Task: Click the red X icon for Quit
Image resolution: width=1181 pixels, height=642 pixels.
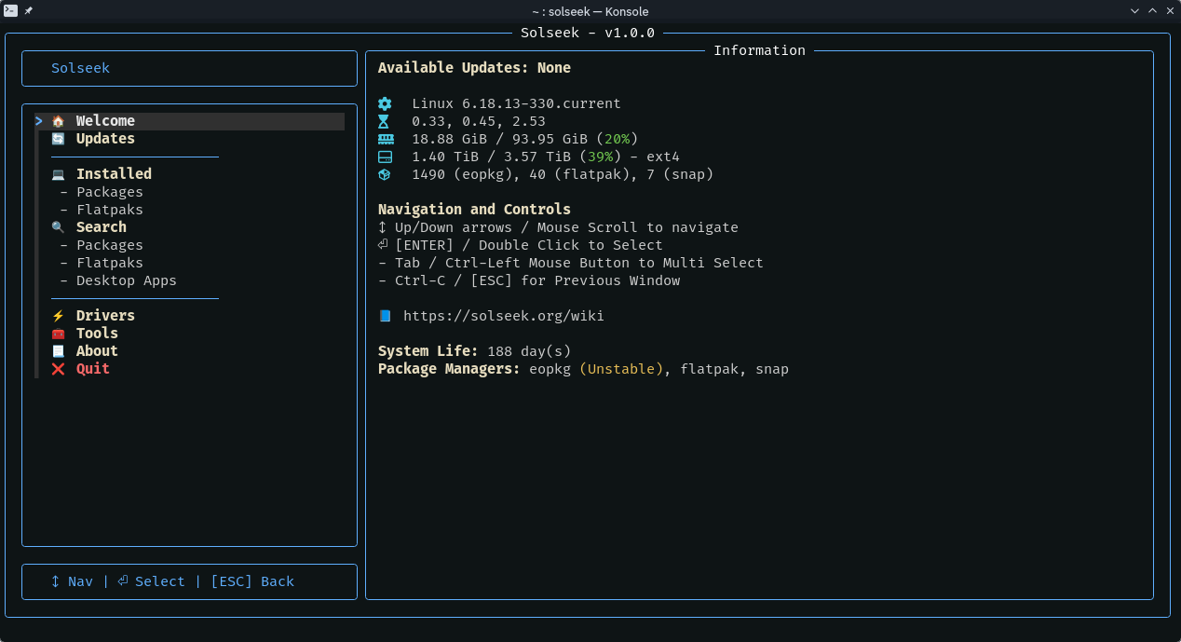Action: pos(58,369)
